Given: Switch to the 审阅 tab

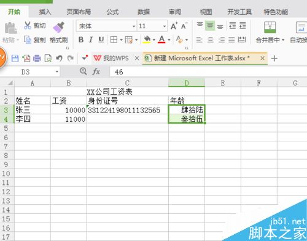Looking at the screenshot, I should (x=175, y=12).
